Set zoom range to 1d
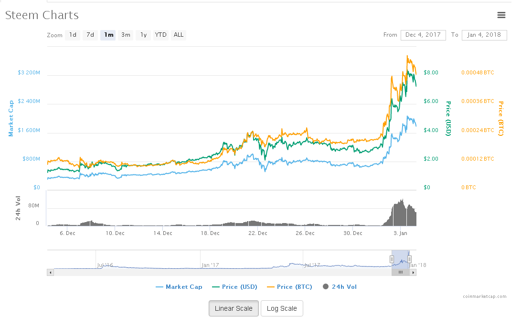The image size is (521, 326). tap(73, 35)
